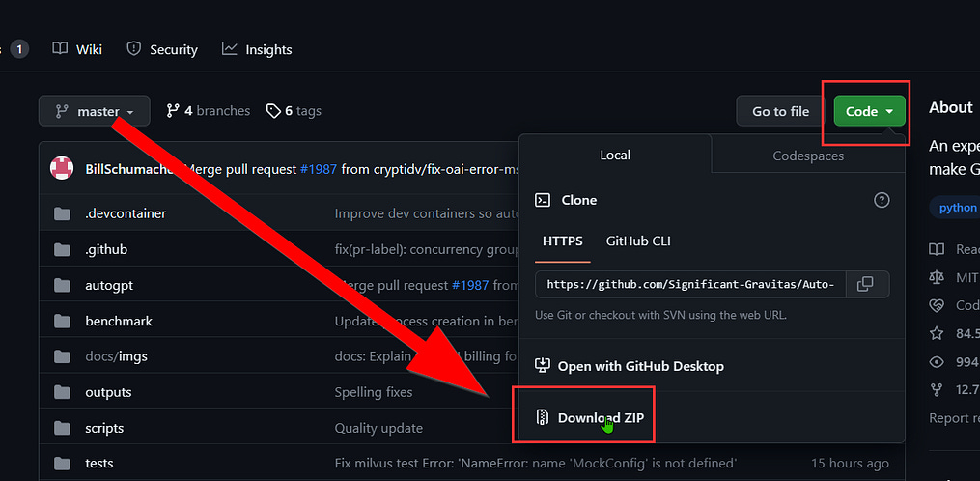This screenshot has height=481, width=980.
Task: Open the Security tab
Action: tap(162, 49)
